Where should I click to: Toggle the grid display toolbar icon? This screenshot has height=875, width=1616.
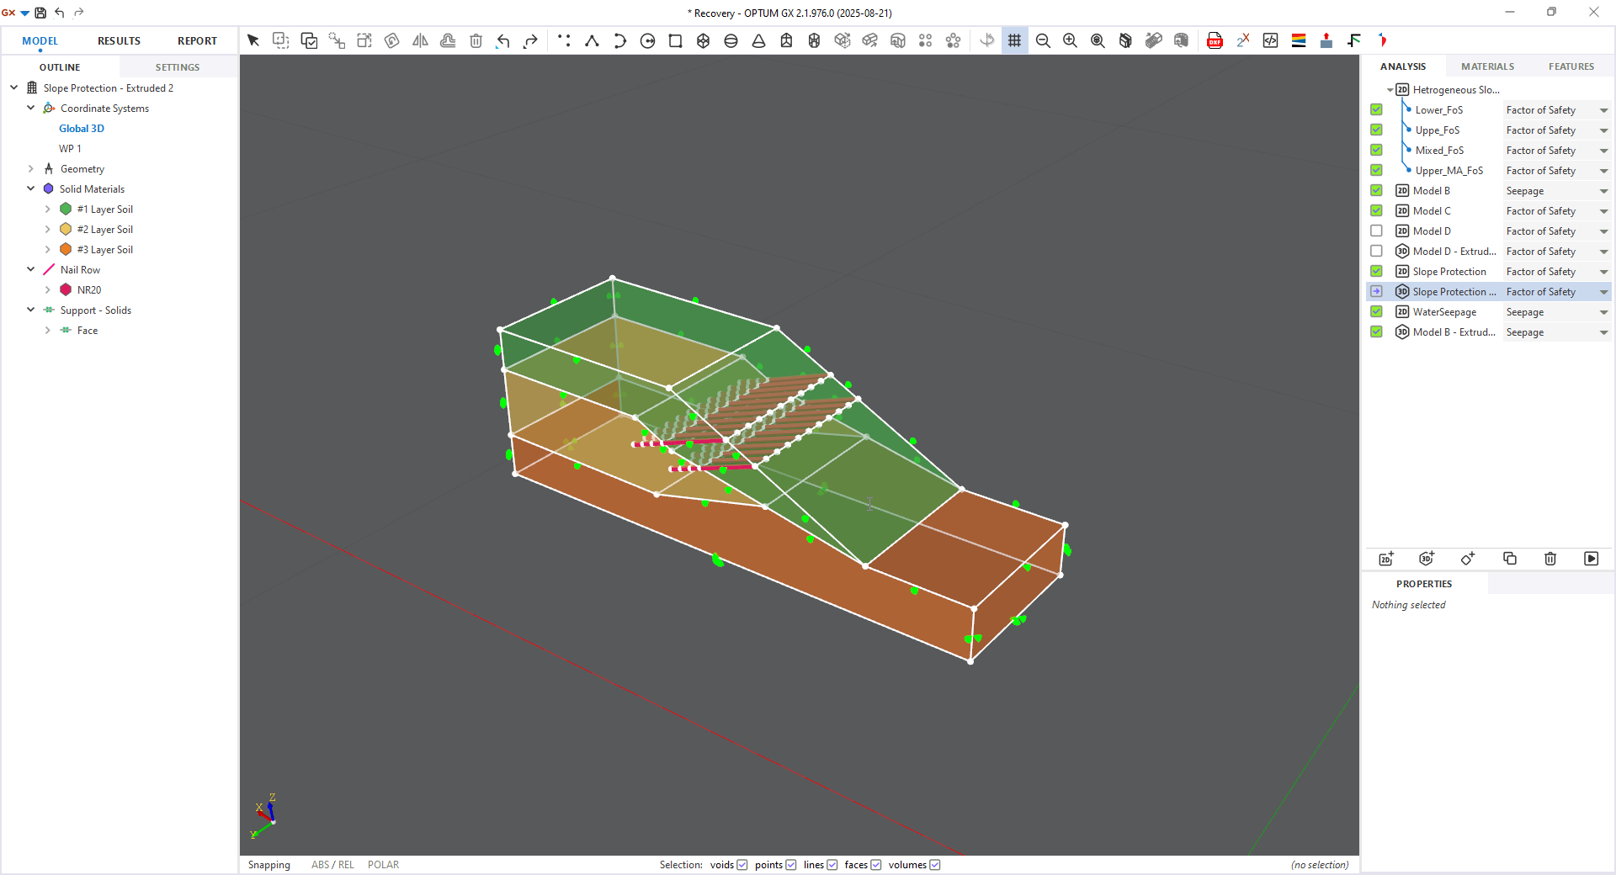click(x=1014, y=40)
